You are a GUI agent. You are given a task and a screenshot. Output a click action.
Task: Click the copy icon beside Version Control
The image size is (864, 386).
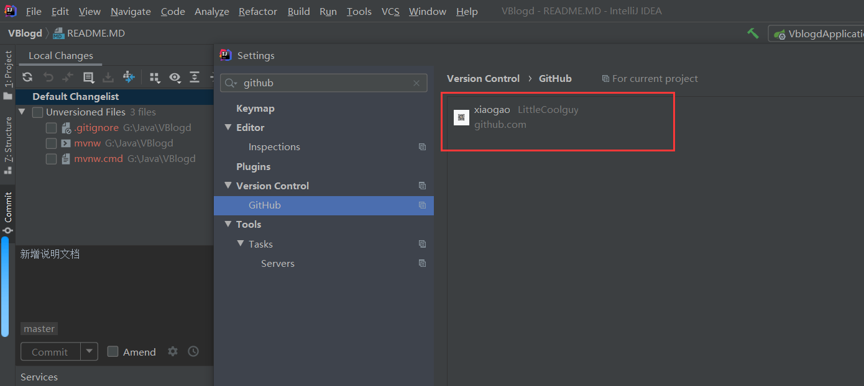point(422,186)
